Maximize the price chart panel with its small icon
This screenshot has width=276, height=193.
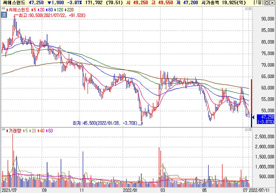pos(247,8)
